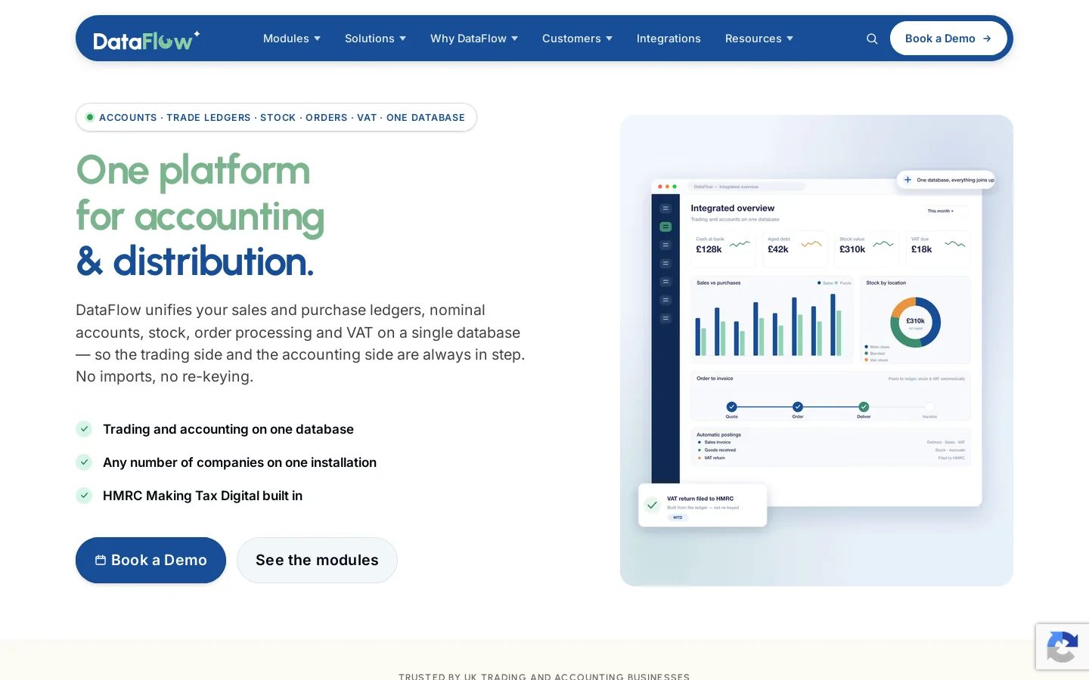
Task: Go to the Integrations page
Action: pos(669,39)
